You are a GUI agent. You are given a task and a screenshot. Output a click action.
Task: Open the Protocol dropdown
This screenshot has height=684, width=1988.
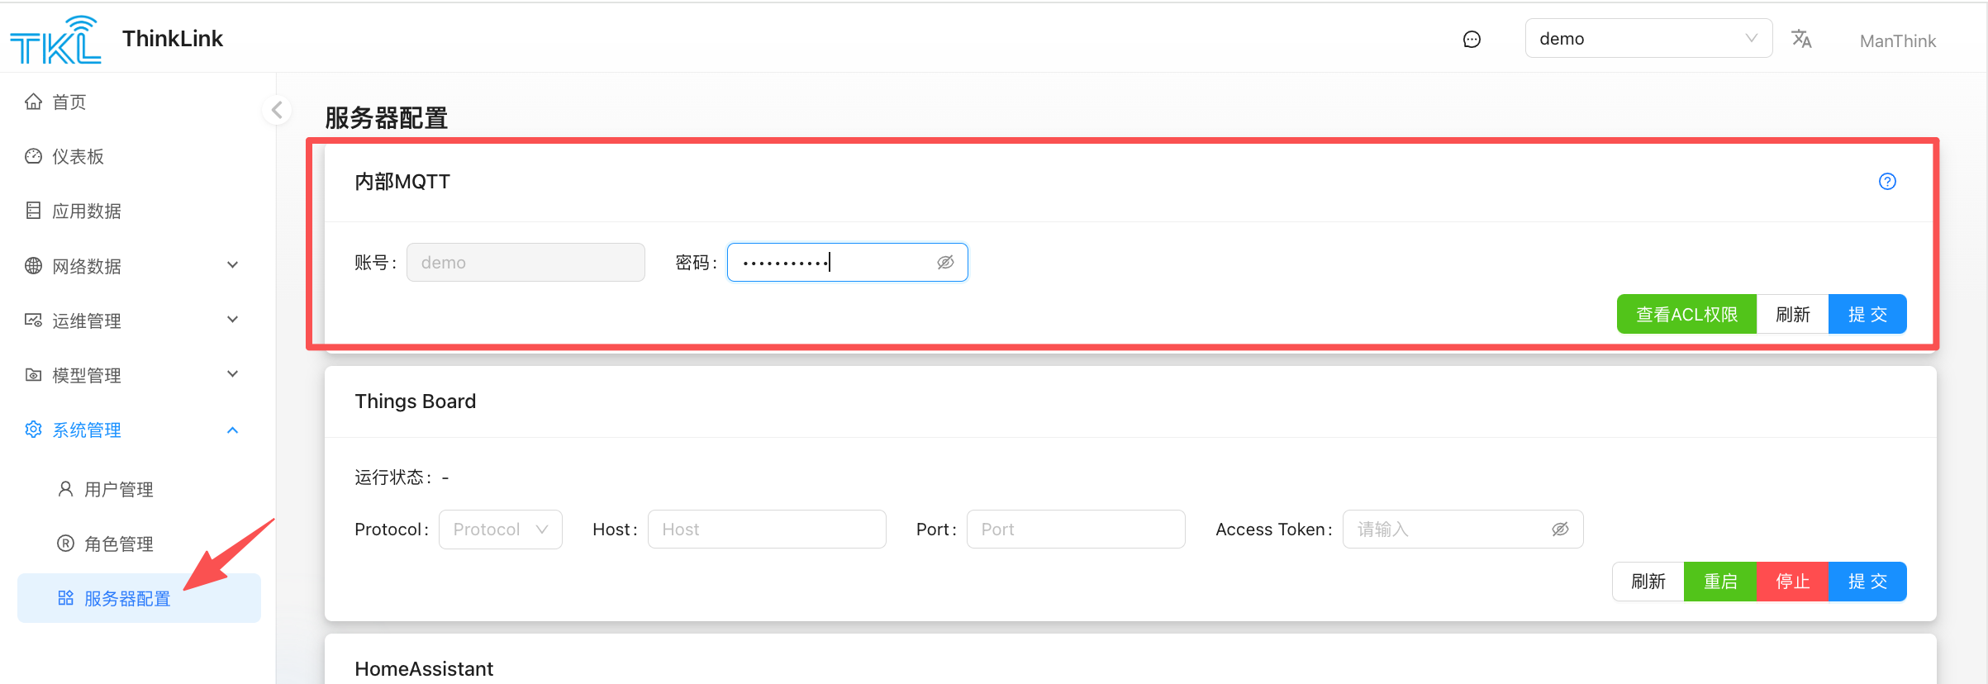click(500, 530)
